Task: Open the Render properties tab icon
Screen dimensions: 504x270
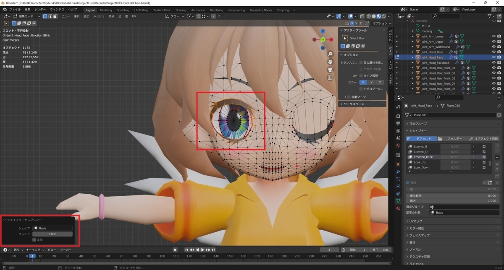Action: [x=398, y=116]
